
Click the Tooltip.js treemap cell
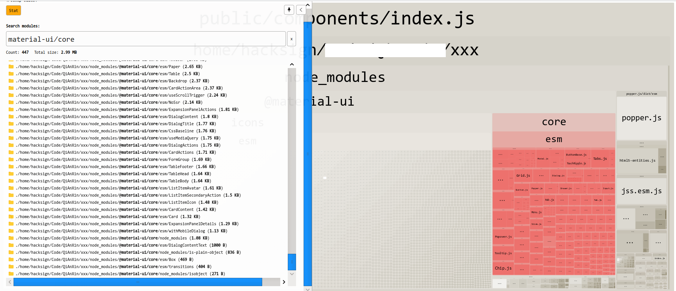[x=503, y=253]
